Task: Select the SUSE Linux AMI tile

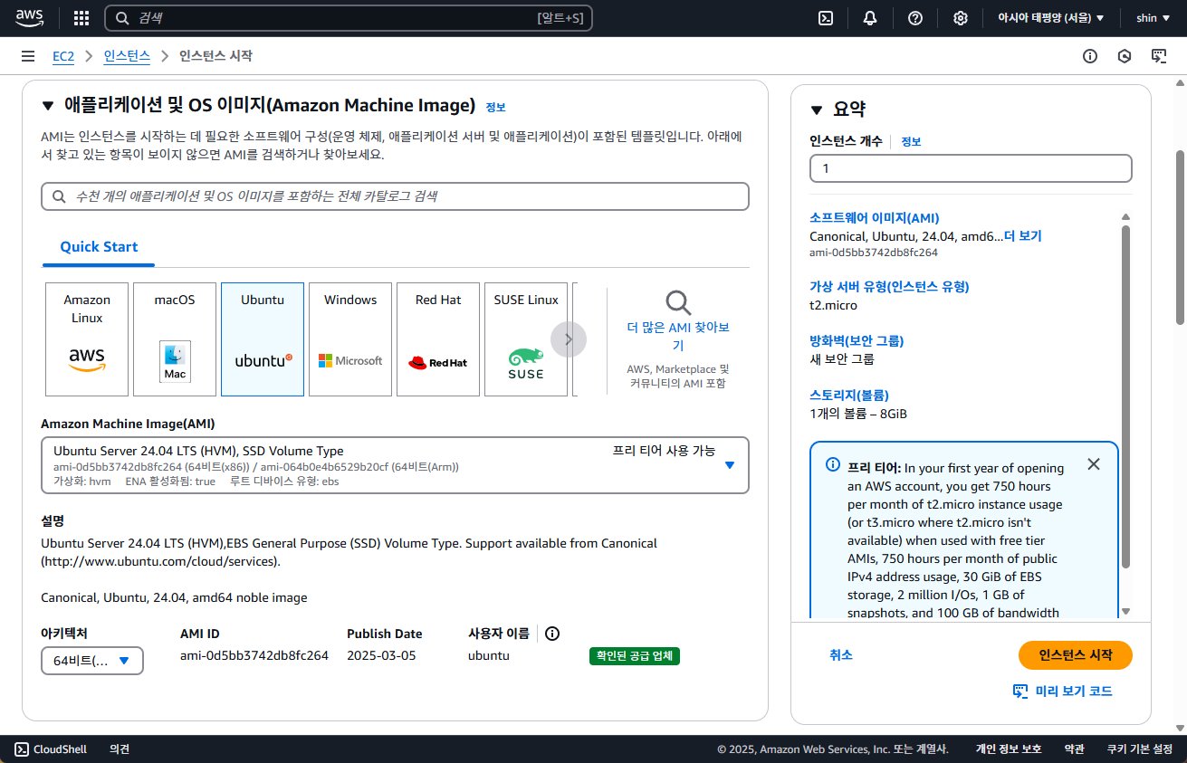Action: (x=526, y=339)
